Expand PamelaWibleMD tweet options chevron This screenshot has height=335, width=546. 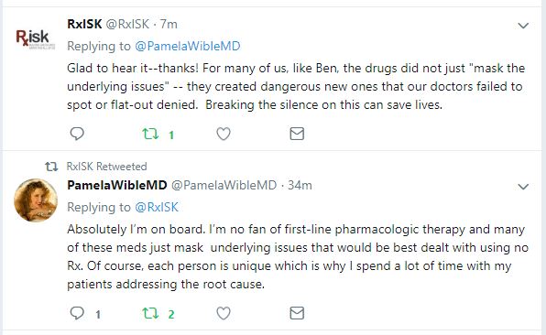click(x=523, y=187)
